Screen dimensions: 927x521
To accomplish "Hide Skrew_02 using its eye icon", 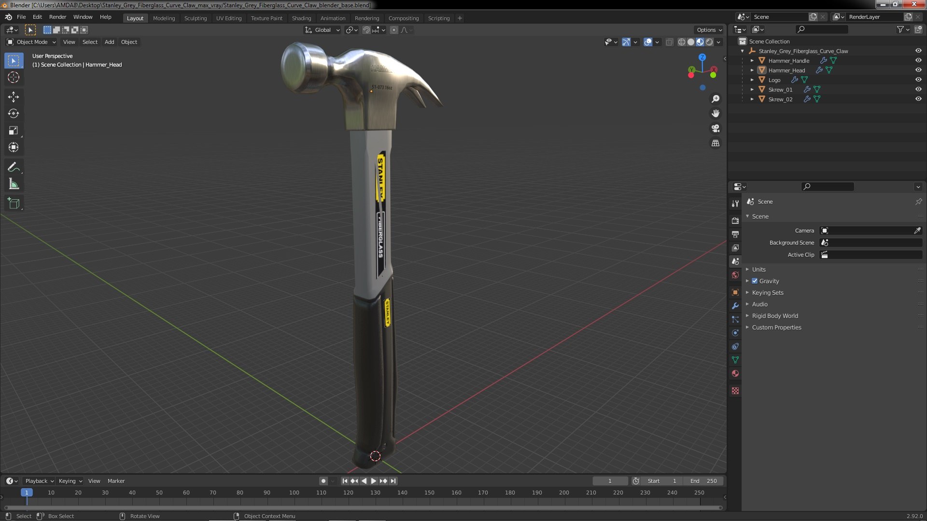I will coord(918,99).
